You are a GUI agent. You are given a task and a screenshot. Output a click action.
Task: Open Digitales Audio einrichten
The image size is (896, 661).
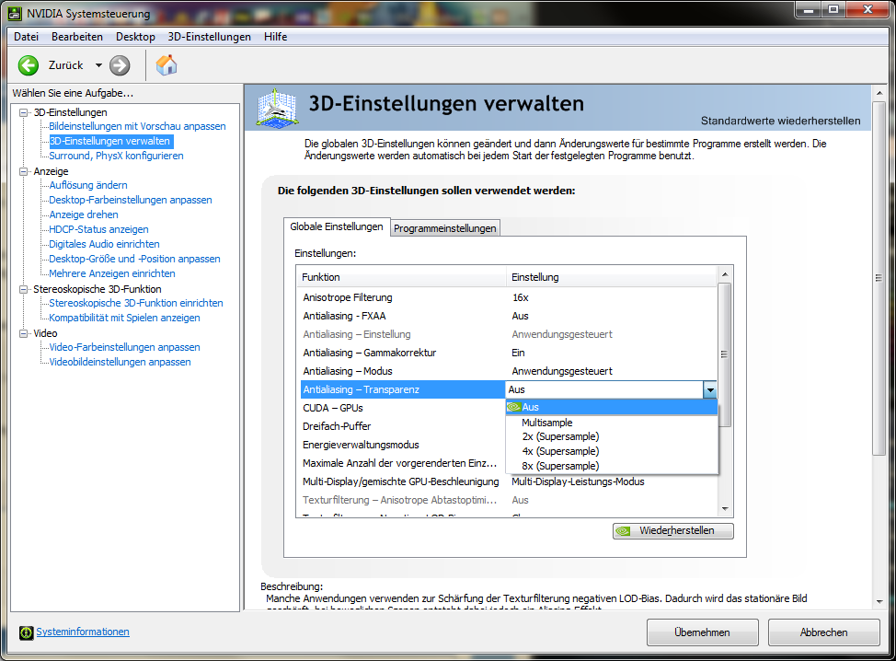(104, 244)
